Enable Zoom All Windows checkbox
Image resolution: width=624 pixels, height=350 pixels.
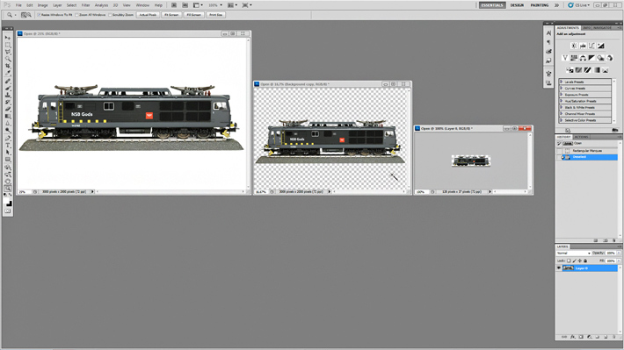click(x=76, y=15)
